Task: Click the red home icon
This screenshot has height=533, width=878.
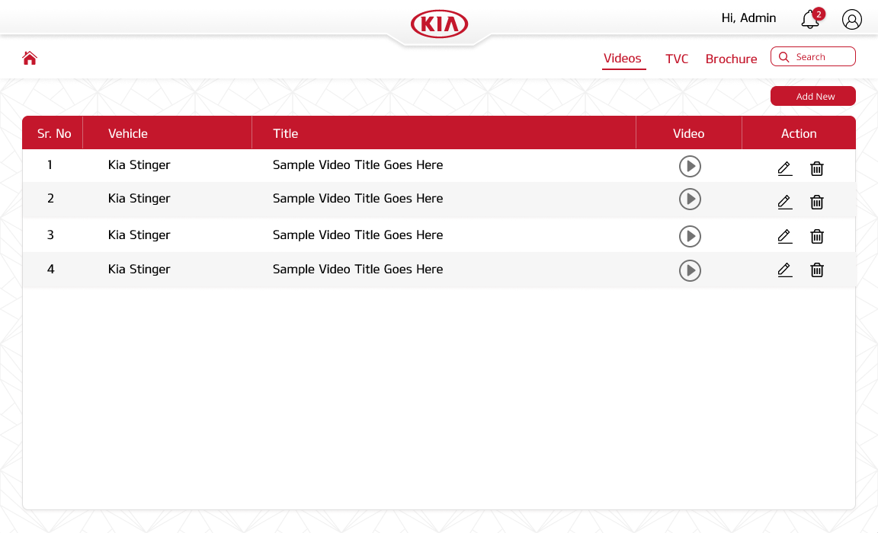Action: click(30, 58)
